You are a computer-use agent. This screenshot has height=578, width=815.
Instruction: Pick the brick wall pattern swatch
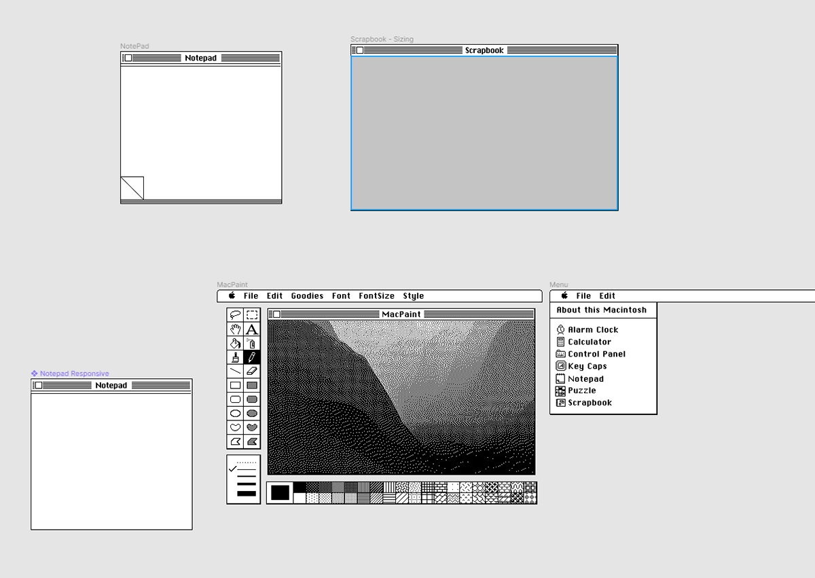pyautogui.click(x=441, y=487)
